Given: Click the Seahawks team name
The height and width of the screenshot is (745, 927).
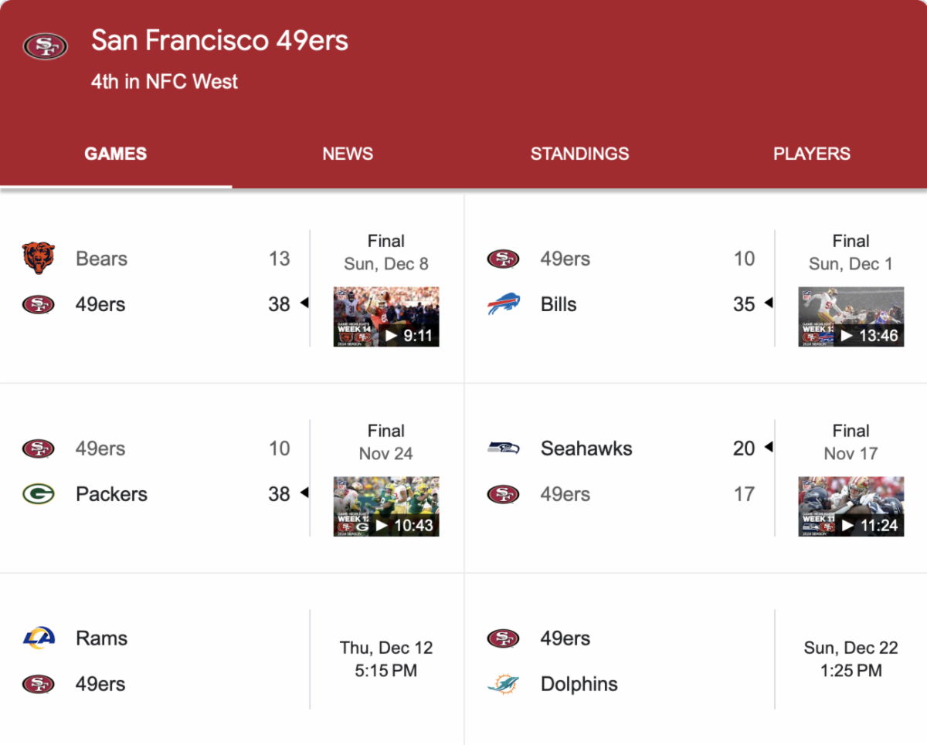Looking at the screenshot, I should point(586,449).
